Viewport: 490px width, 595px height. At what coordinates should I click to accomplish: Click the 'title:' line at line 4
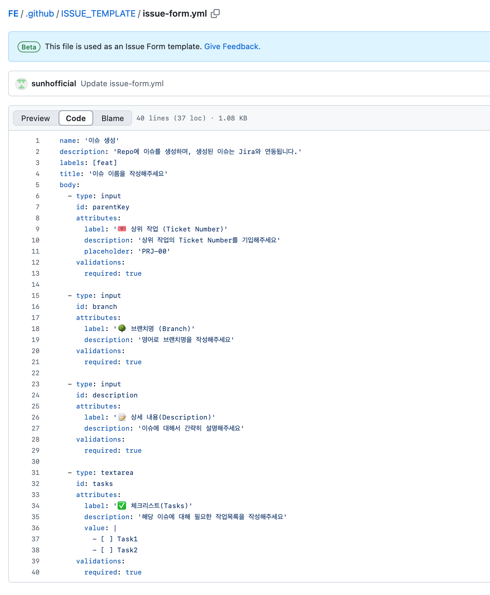pos(114,174)
